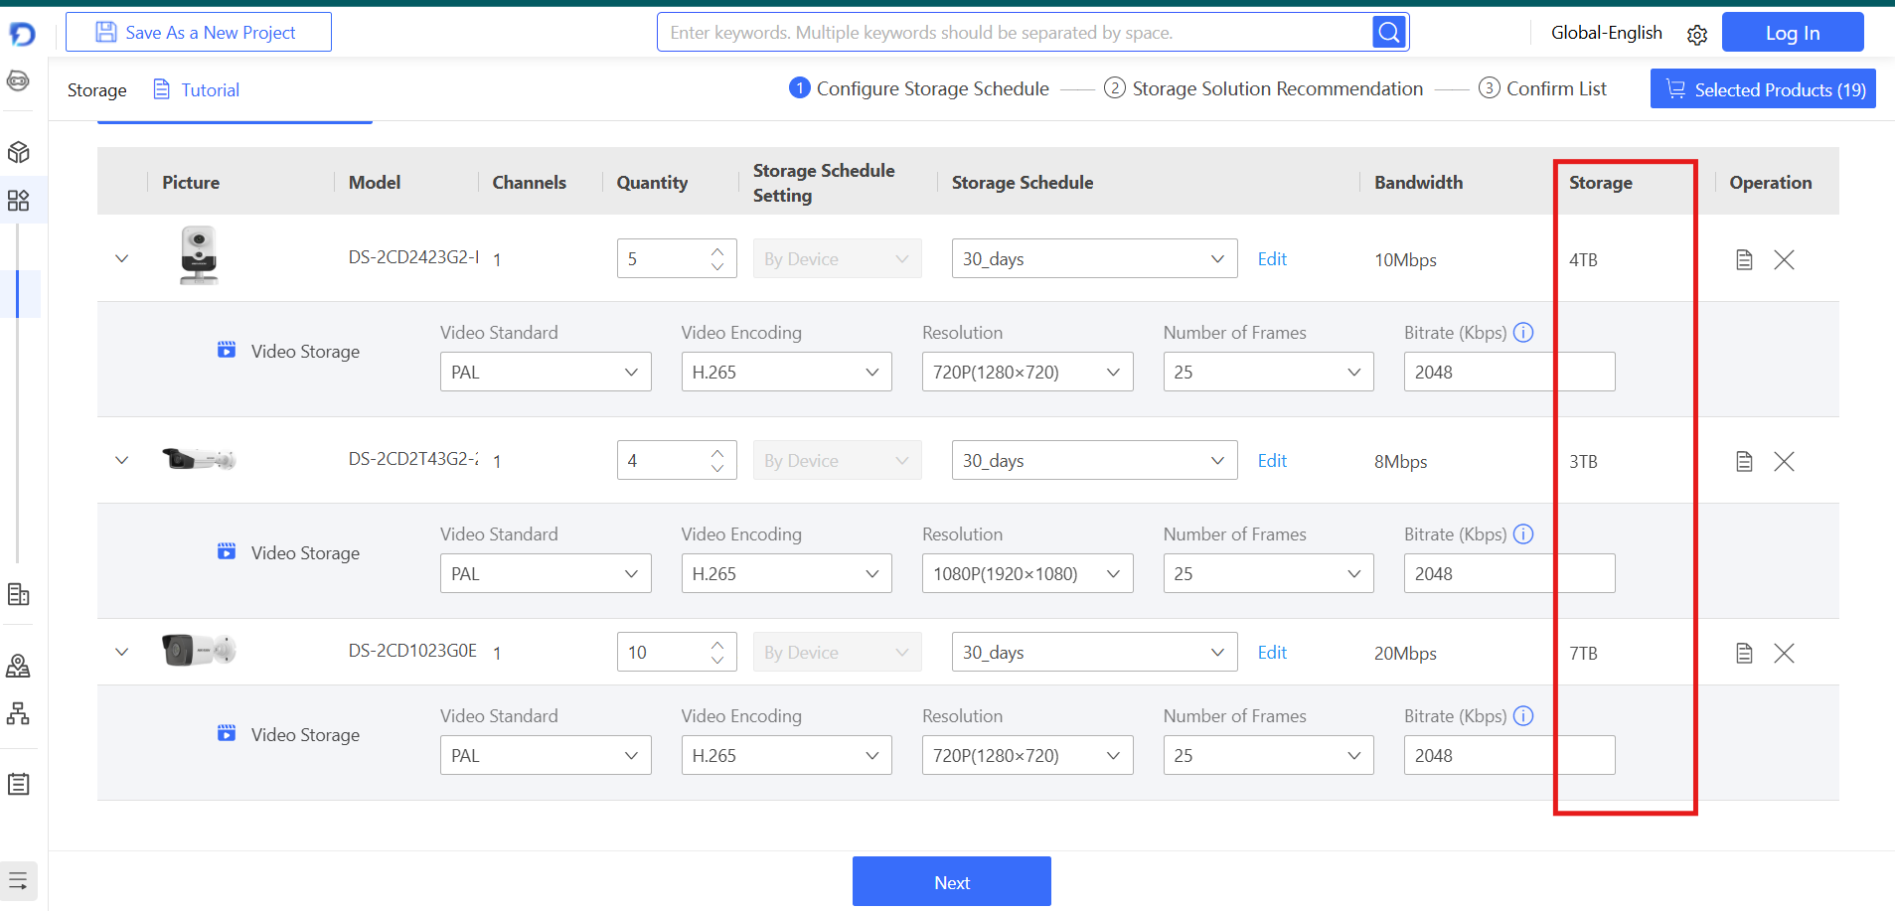
Task: Click the Bitrate info icon for DS-2CD2423G2
Action: click(1522, 333)
